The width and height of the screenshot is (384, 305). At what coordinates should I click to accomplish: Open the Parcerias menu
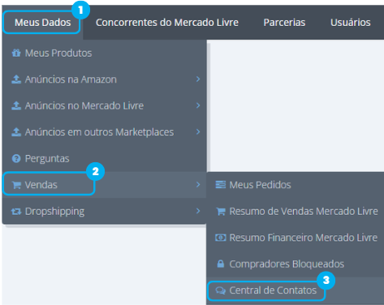284,23
